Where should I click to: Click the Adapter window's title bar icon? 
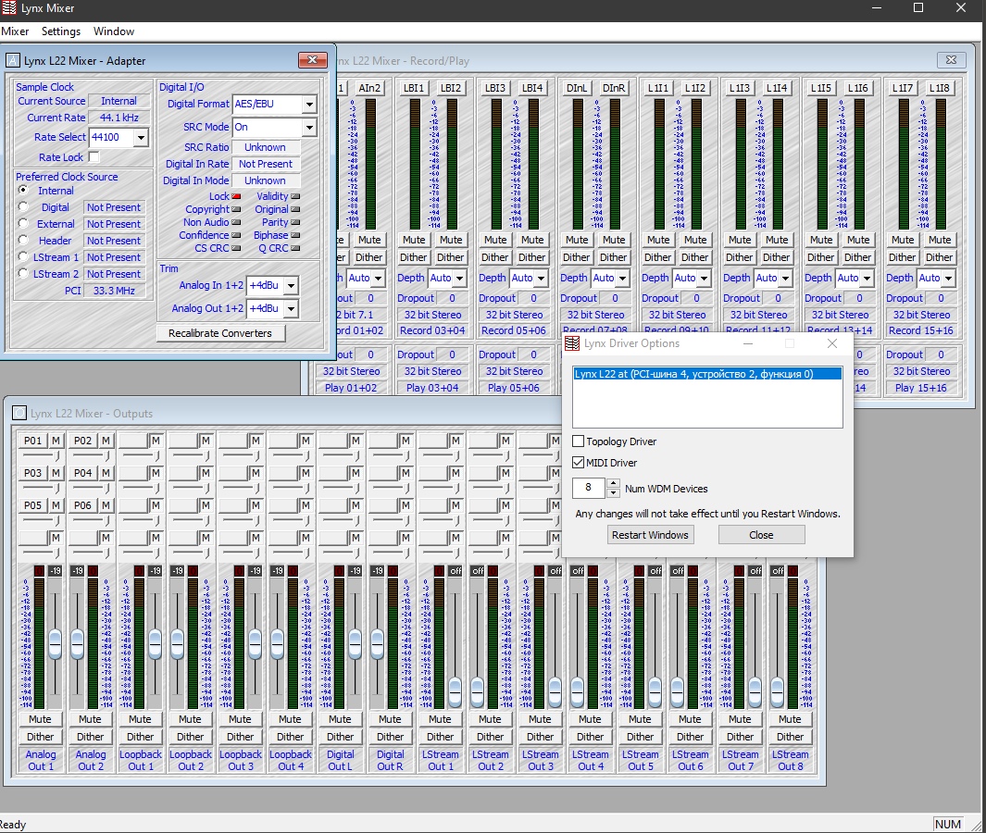[x=12, y=60]
